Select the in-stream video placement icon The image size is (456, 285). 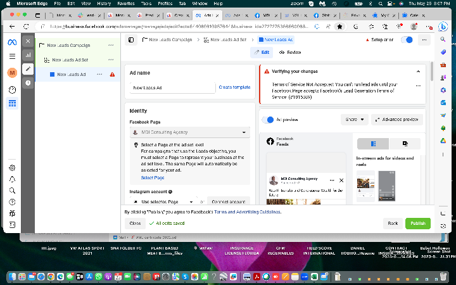[405, 144]
